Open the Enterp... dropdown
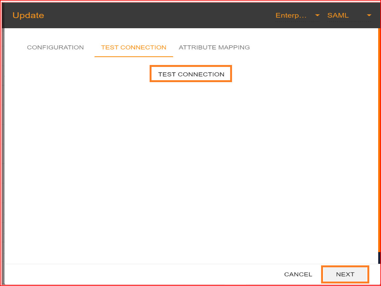Image resolution: width=381 pixels, height=286 pixels. (x=298, y=16)
